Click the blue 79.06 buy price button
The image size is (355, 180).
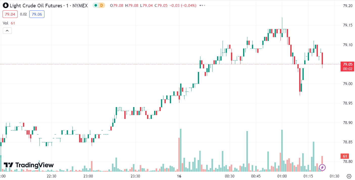37,14
